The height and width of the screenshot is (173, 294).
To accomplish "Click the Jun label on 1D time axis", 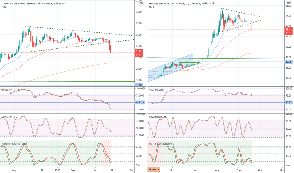I will click(172, 170).
